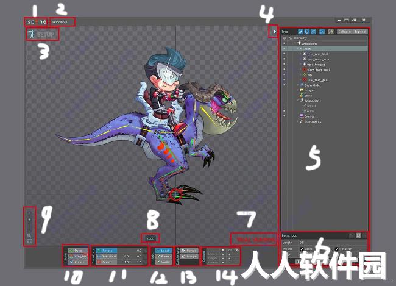Select the velochom skeleton node

(309, 43)
